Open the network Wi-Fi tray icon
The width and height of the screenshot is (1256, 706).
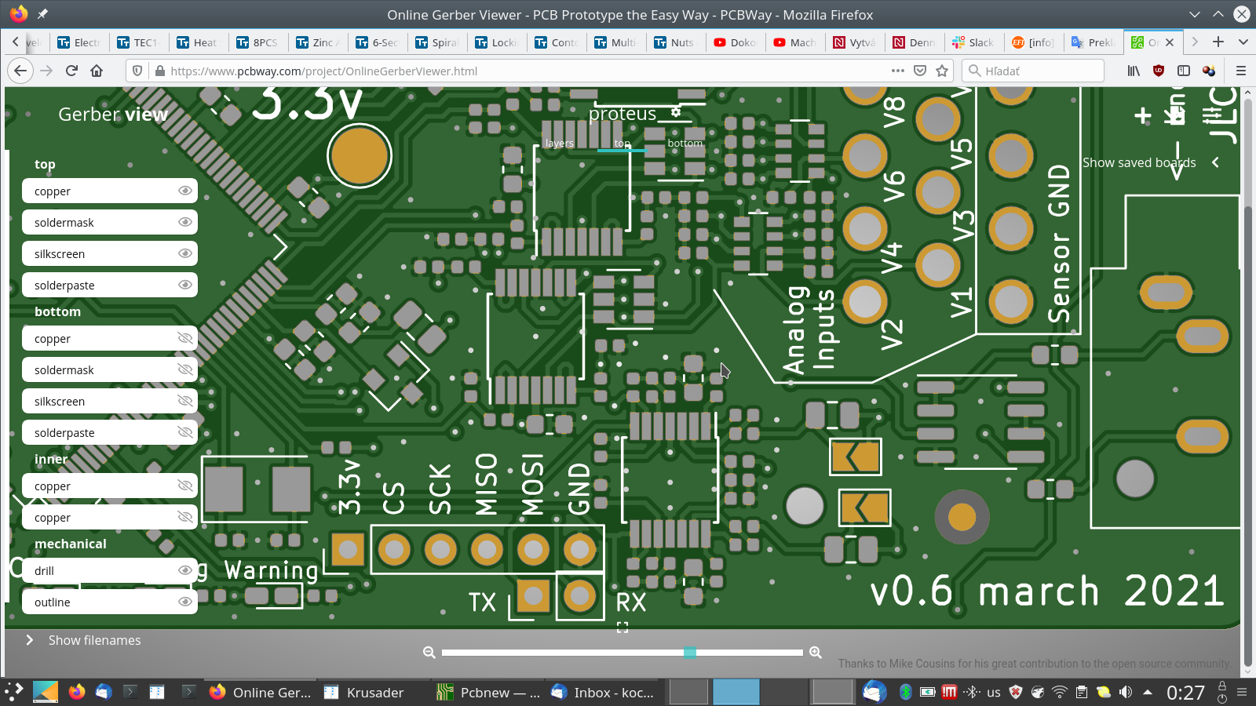[x=1060, y=692]
